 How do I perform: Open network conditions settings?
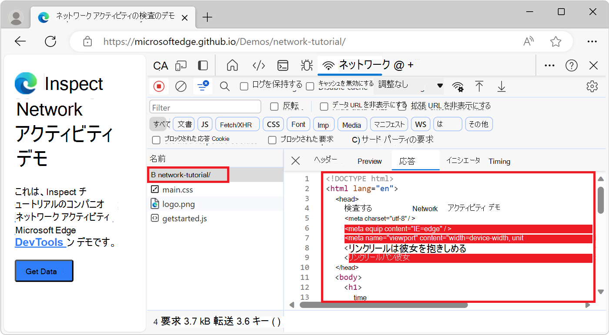(458, 86)
